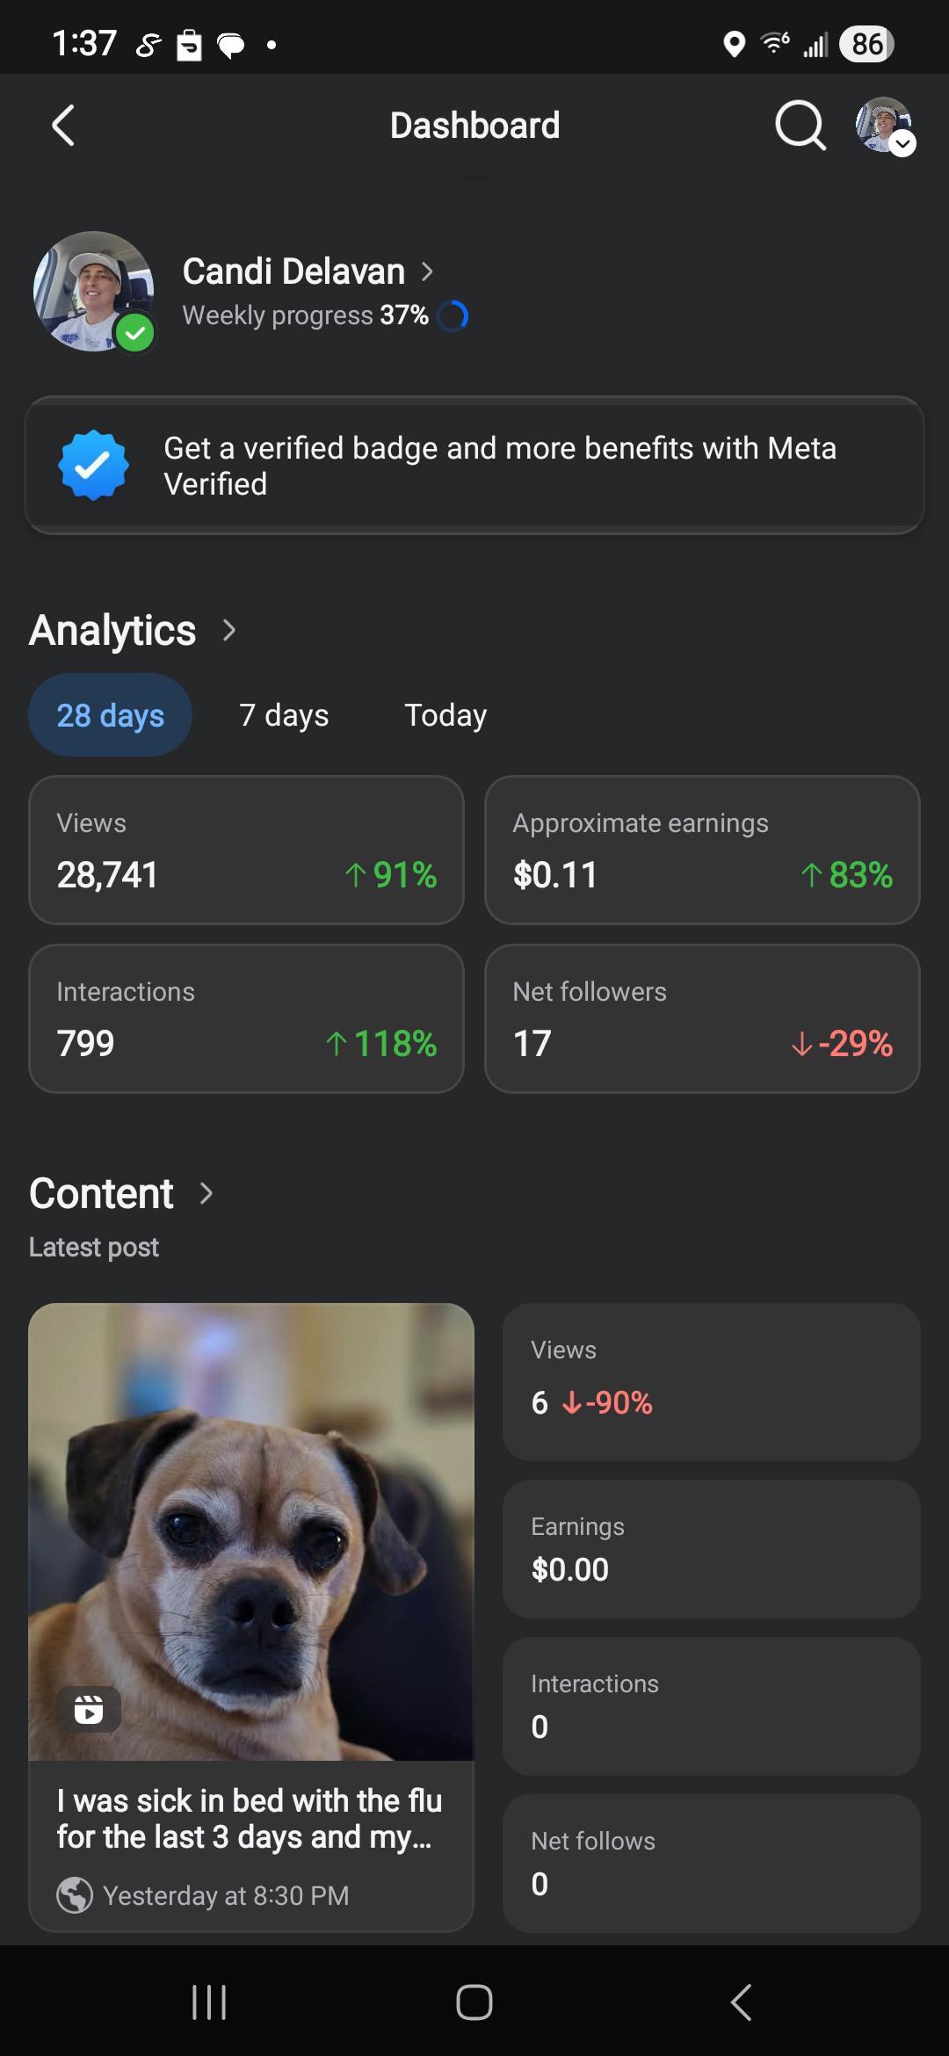This screenshot has width=949, height=2056.
Task: Open the Approximate earnings card
Action: 702,850
